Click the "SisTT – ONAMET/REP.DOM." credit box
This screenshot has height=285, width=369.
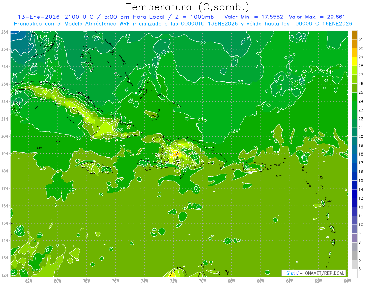(314, 273)
